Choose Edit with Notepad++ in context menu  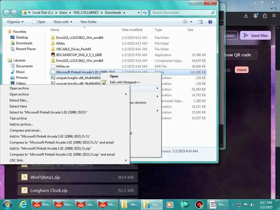125,82
